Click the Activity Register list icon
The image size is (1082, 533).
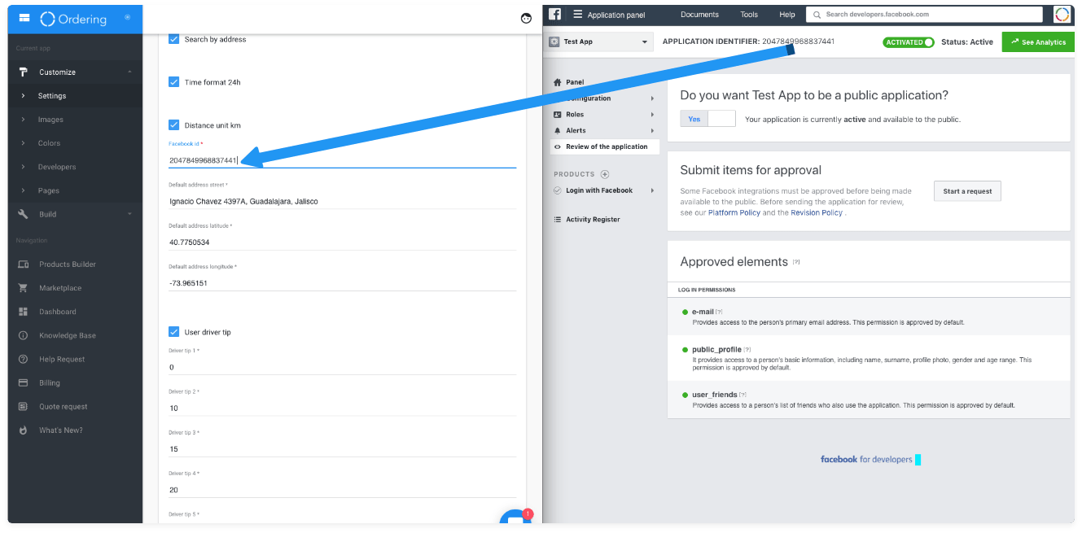tap(558, 220)
